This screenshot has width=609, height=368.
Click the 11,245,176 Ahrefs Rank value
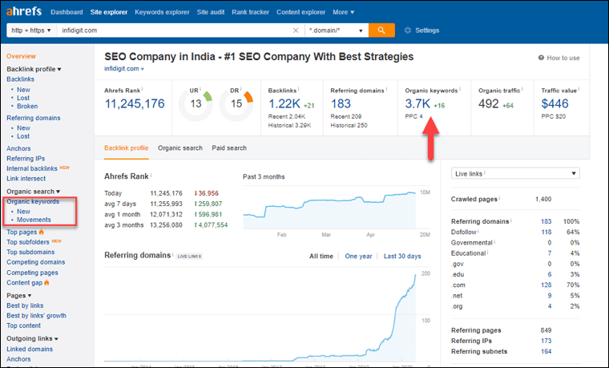pos(135,103)
